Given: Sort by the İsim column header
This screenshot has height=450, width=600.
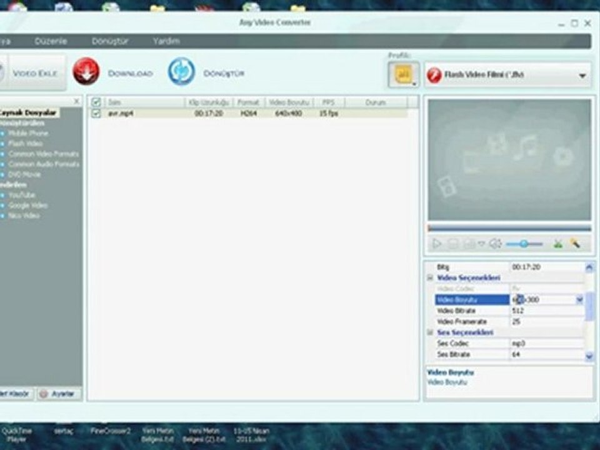Looking at the screenshot, I should 144,102.
